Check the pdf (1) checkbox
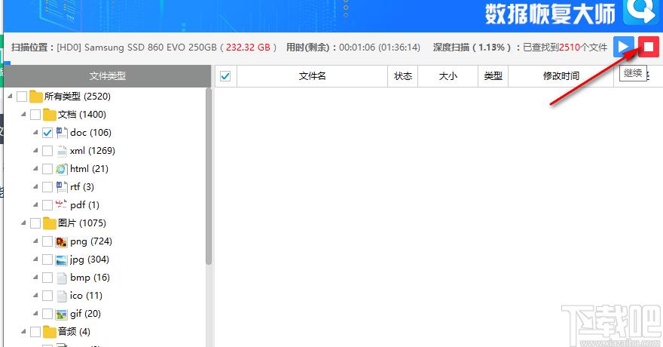The width and height of the screenshot is (663, 347). tap(47, 205)
